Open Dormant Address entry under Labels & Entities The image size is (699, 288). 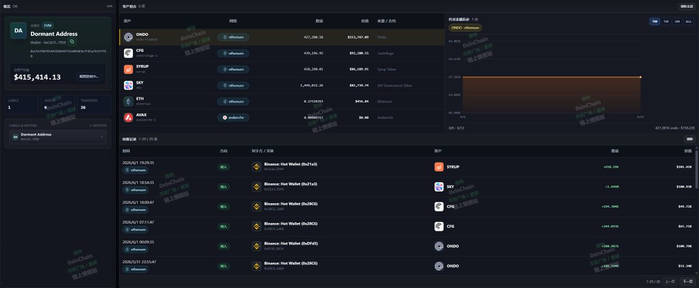[x=58, y=137]
